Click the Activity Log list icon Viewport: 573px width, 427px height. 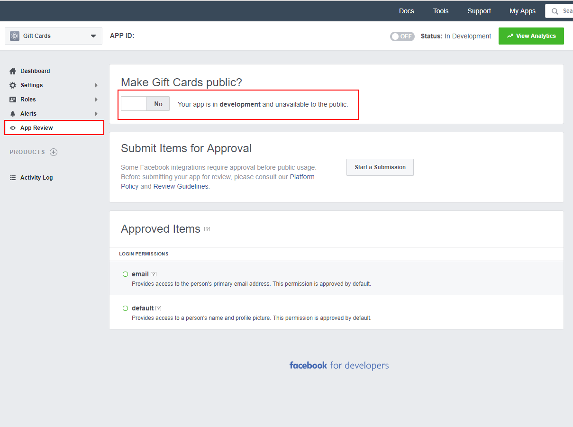click(x=13, y=178)
